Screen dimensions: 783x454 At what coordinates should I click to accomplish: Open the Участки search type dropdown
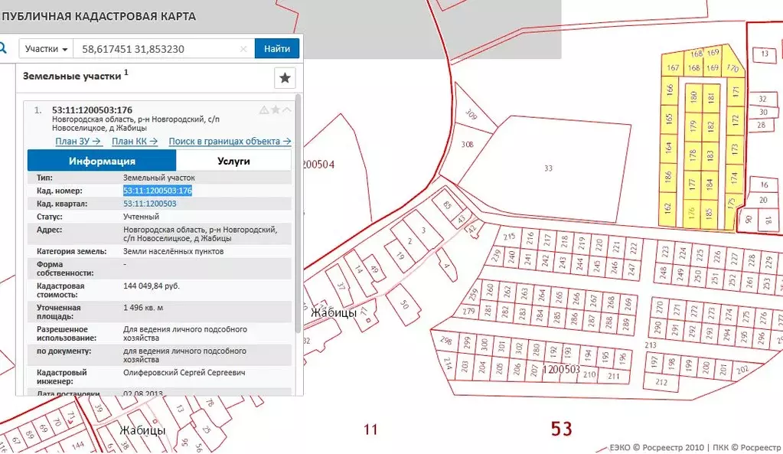click(x=46, y=49)
